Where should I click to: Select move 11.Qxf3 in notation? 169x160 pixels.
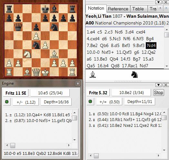124,52
